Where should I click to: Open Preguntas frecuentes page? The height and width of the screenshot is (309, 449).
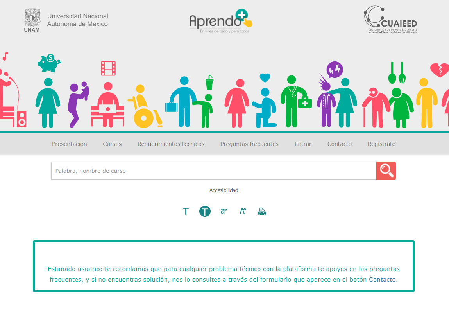click(249, 144)
